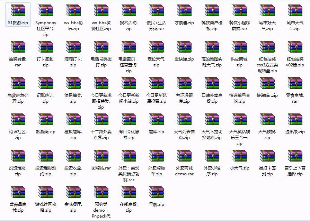Image resolution: width=310 pixels, height=221 pixels.
Task: Select 天气下拉切换地点.zip icon
Action: [x=212, y=119]
